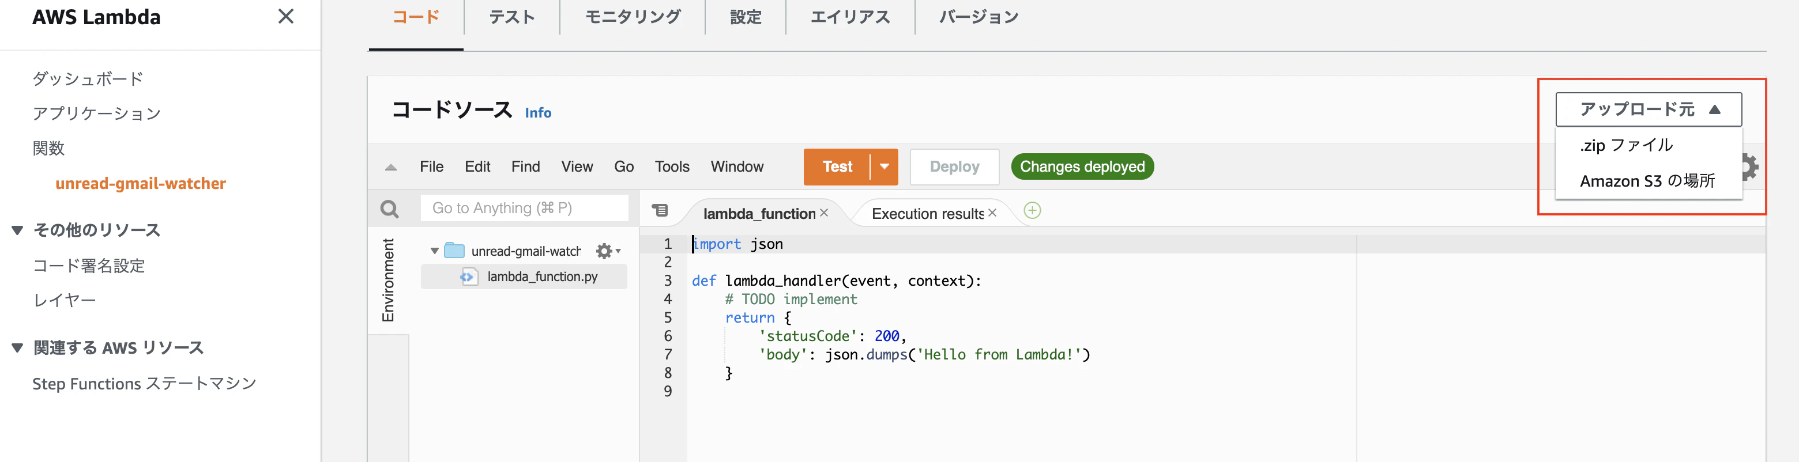Image resolution: width=1799 pixels, height=462 pixels.
Task: Open the Edit menu
Action: (477, 167)
